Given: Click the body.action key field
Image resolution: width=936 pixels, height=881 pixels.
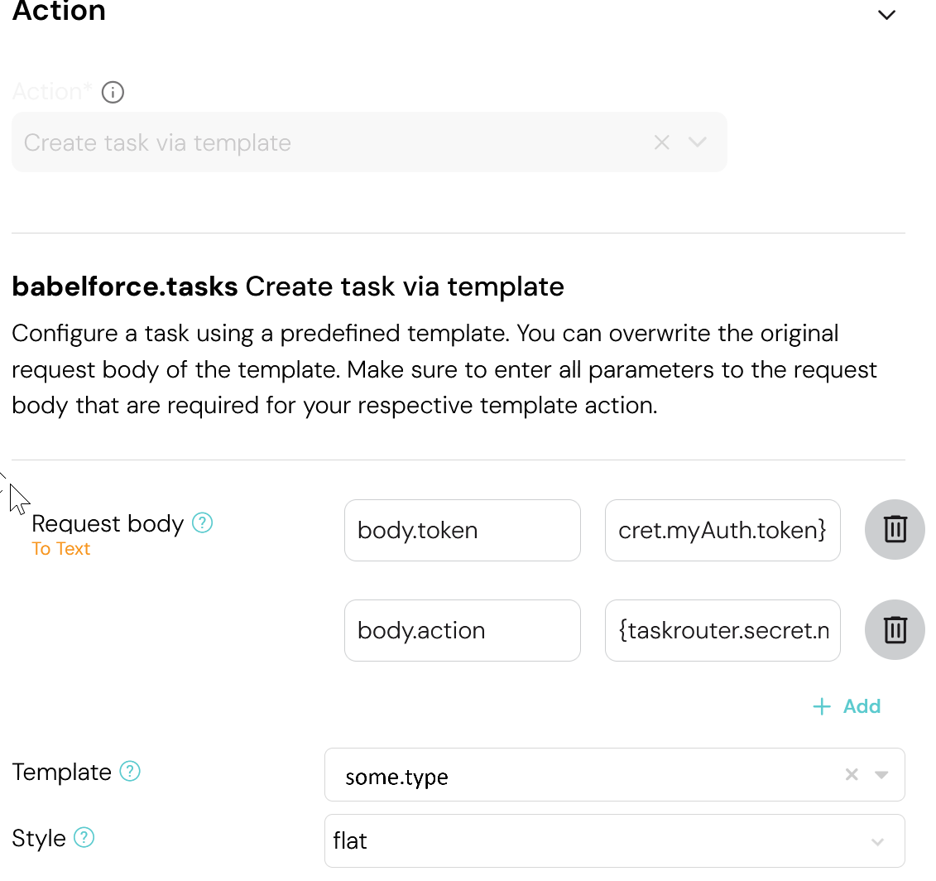Looking at the screenshot, I should (462, 630).
